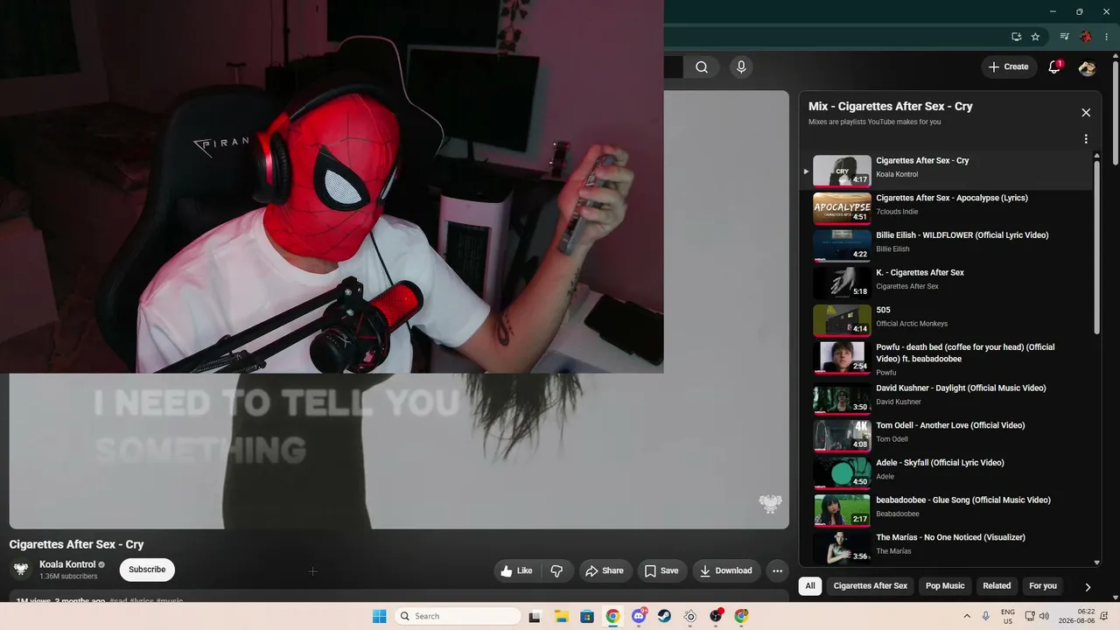
Task: Show hidden system tray icons
Action: point(967,616)
